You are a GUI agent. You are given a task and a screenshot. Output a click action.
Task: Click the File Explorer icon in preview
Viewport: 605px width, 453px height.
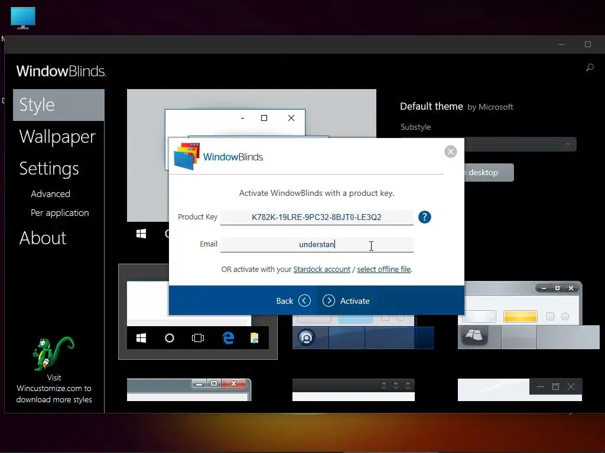tap(254, 338)
